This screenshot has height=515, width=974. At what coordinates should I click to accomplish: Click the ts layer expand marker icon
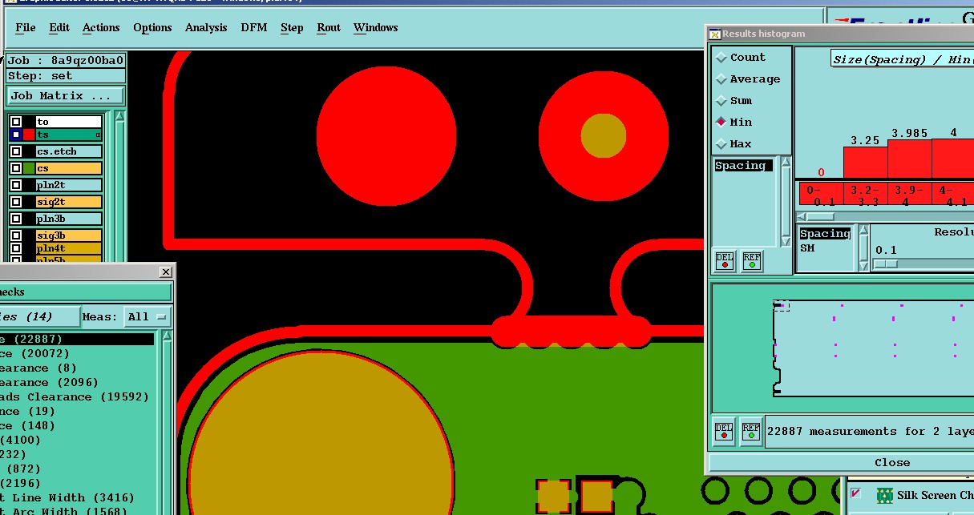98,135
